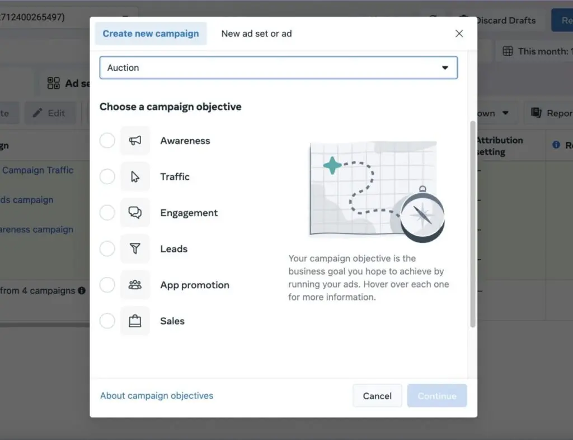
Task: Click the Sales shopping bag icon
Action: point(135,321)
